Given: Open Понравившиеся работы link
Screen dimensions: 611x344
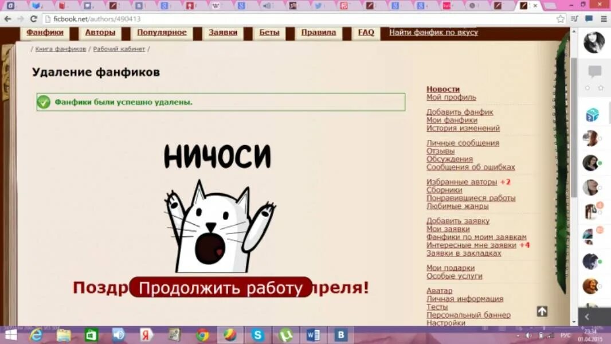Looking at the screenshot, I should click(x=471, y=198).
